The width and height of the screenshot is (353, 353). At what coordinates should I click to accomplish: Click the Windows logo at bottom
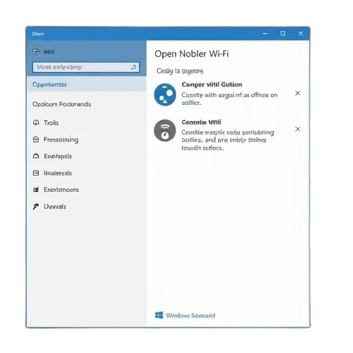tap(159, 315)
